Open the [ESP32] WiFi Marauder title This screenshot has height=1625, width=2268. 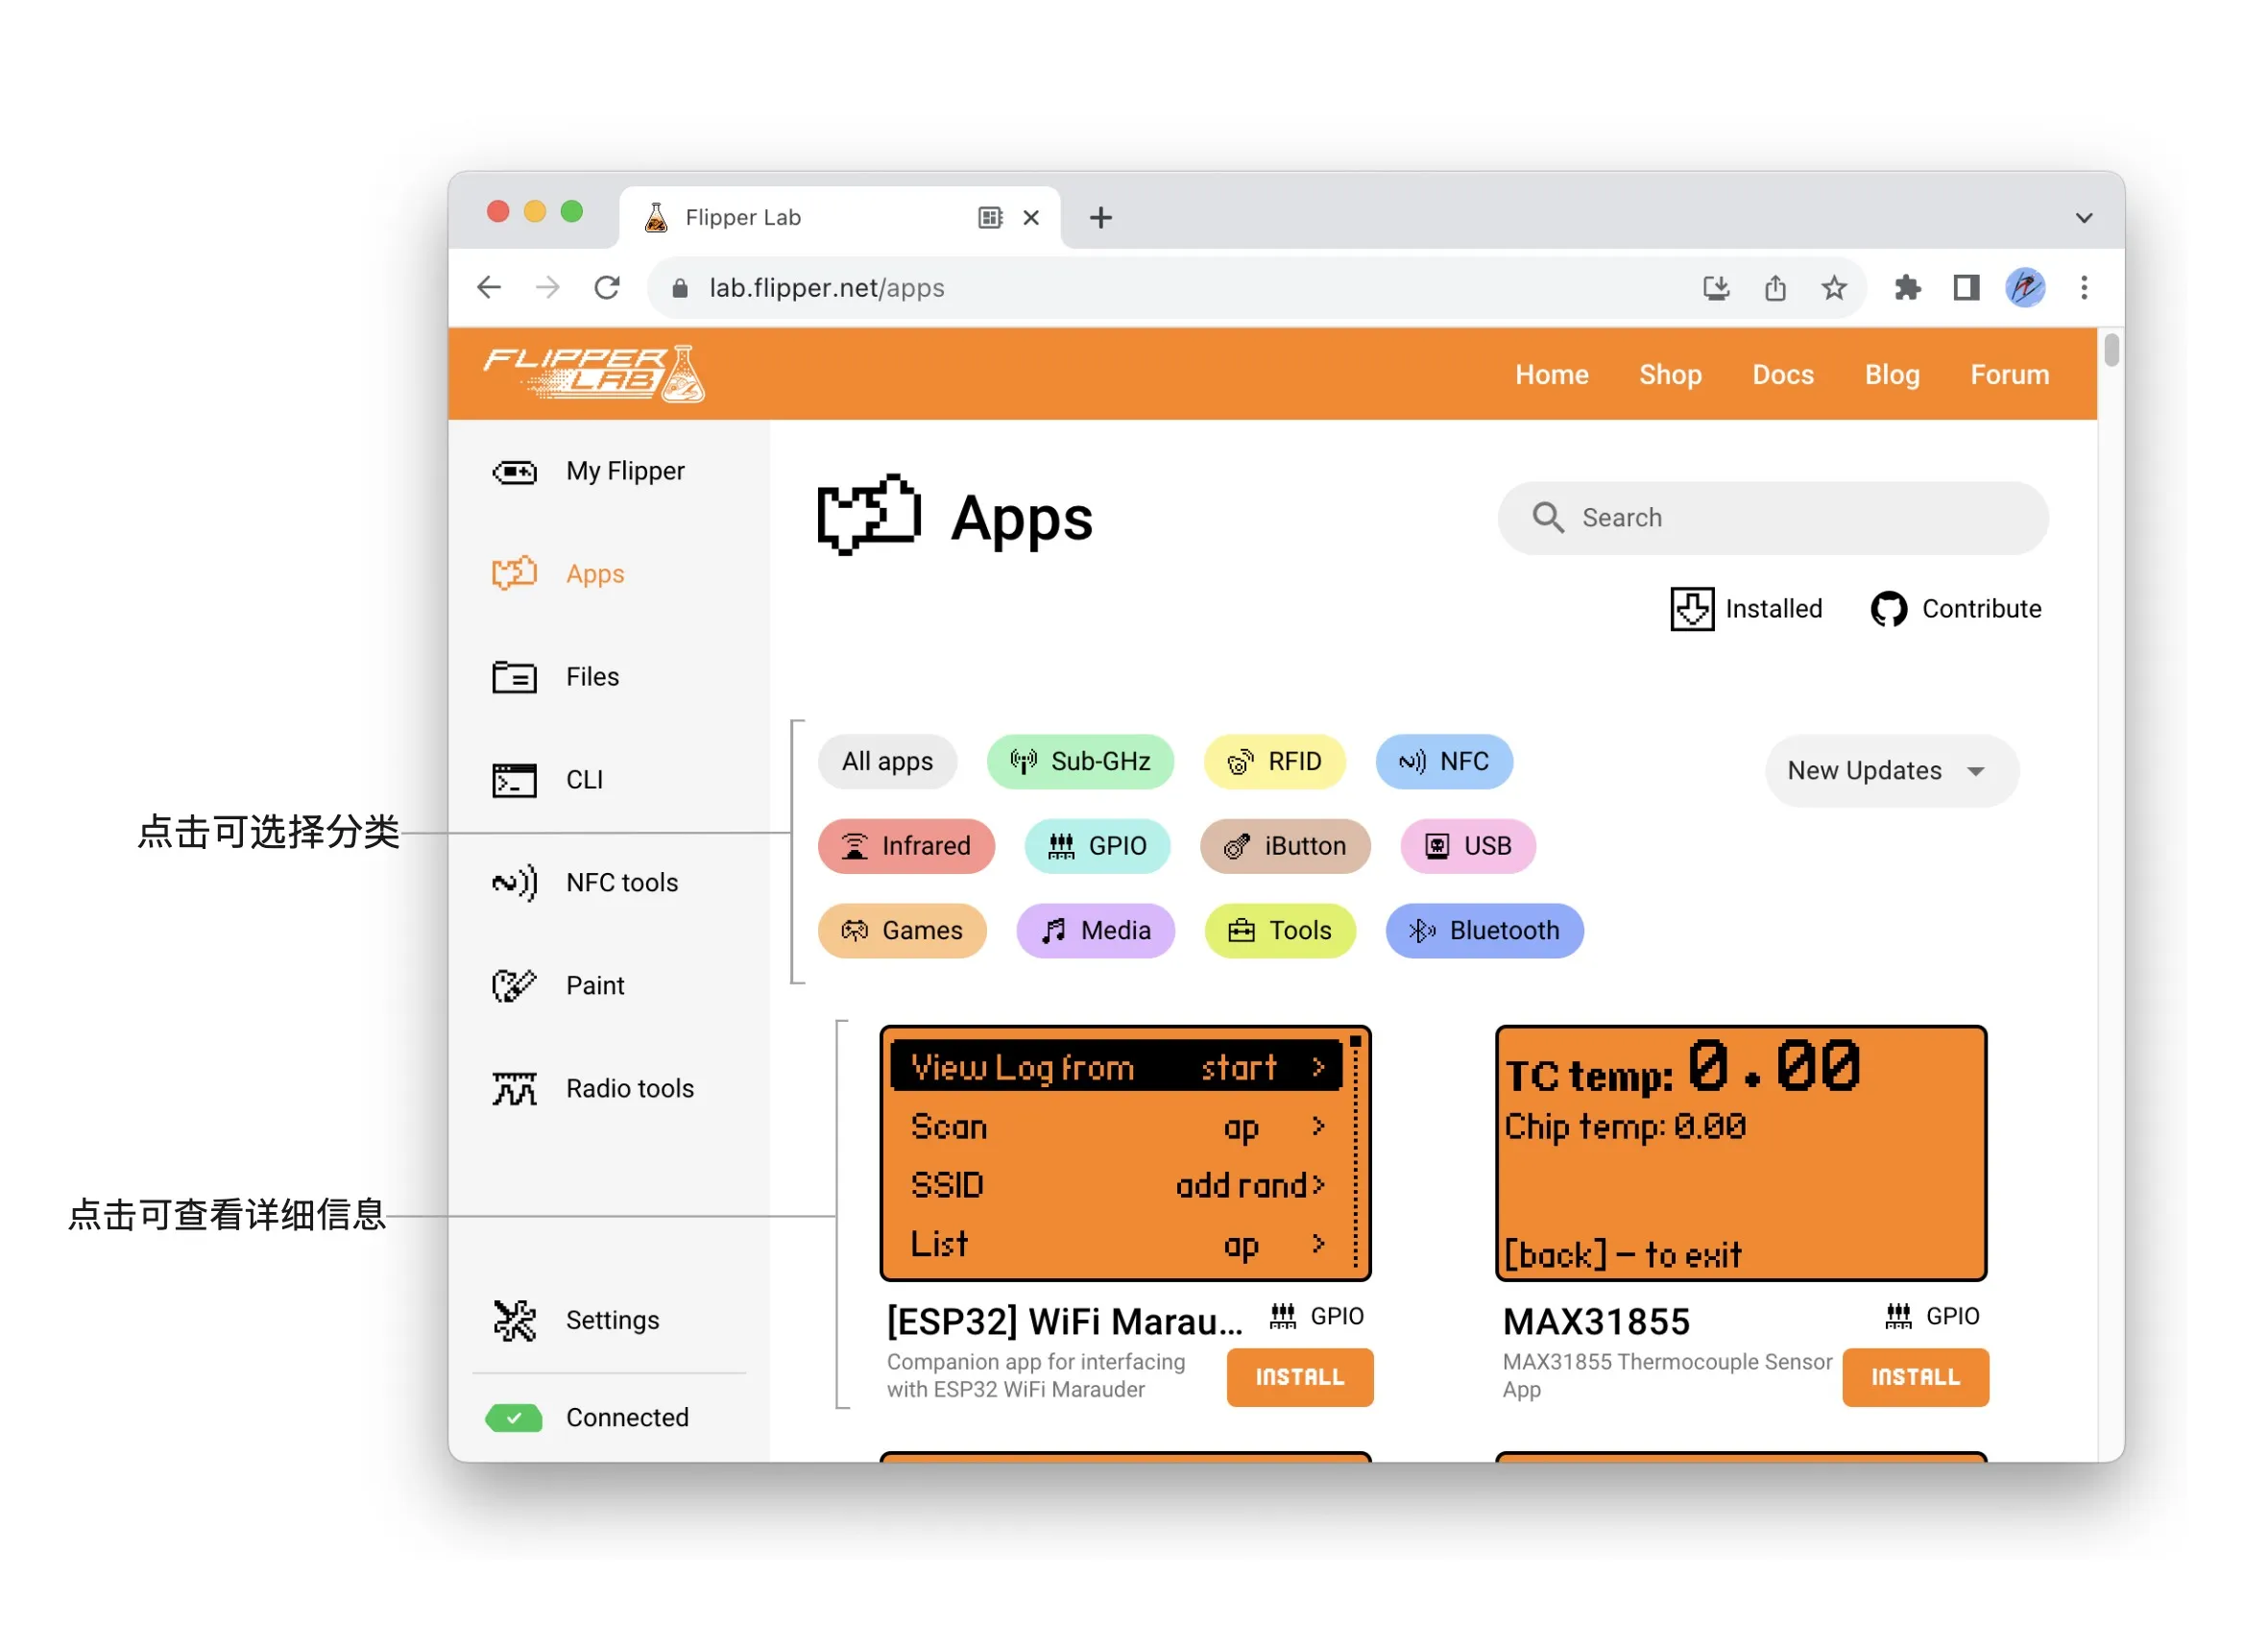pos(1065,1321)
